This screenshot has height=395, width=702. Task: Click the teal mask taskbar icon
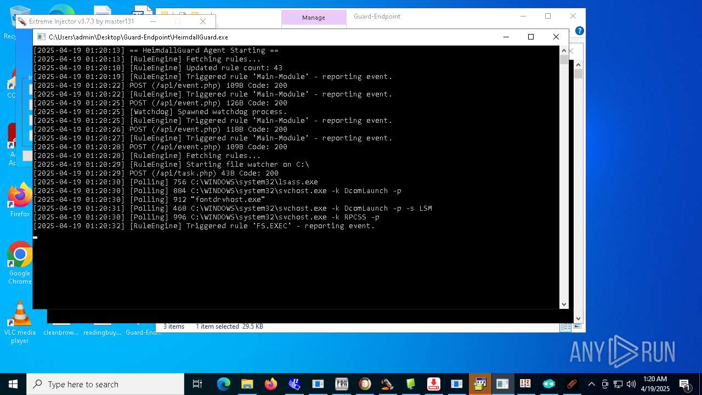coord(548,384)
